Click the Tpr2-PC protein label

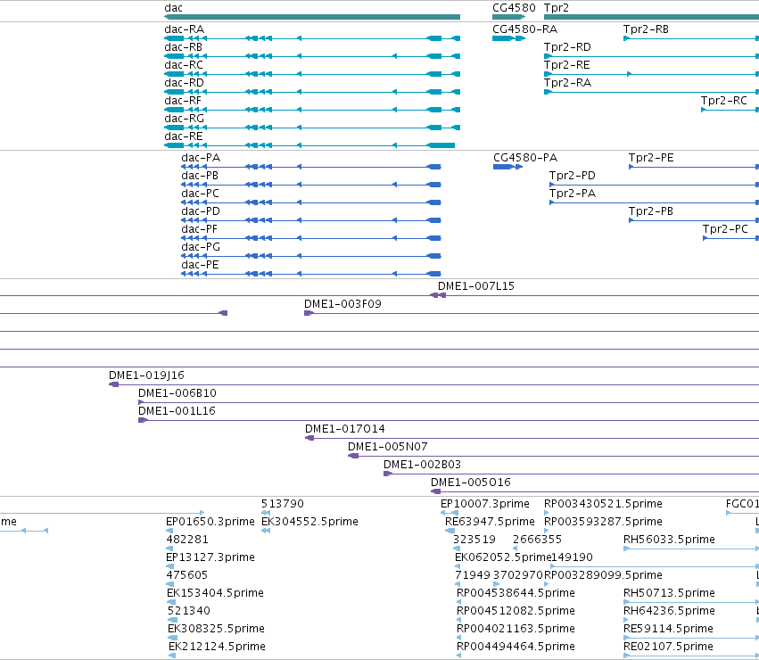[x=725, y=229]
